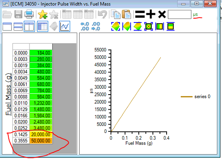Click the Print table icon
Viewport: 222px width, 160px height.
pyautogui.click(x=29, y=14)
